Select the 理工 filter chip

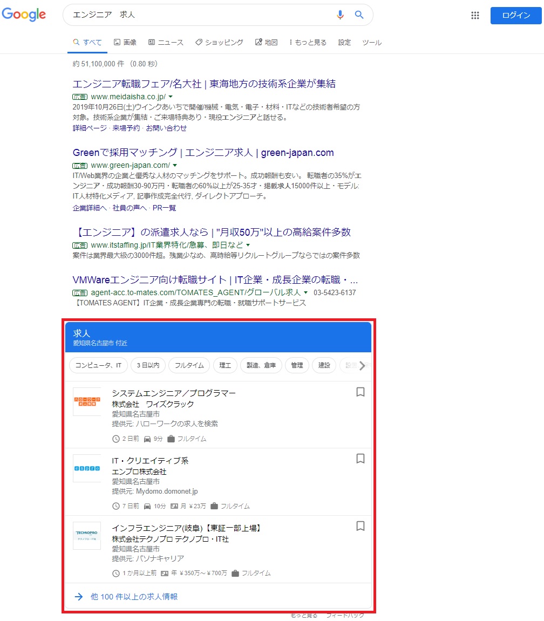(x=225, y=365)
